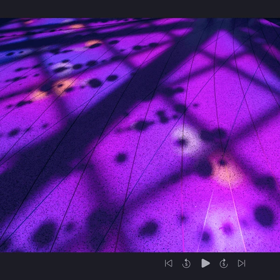Screen dimensions: 280x280
Task: Click the clockwise 5 arrow icon
Action: click(x=224, y=263)
